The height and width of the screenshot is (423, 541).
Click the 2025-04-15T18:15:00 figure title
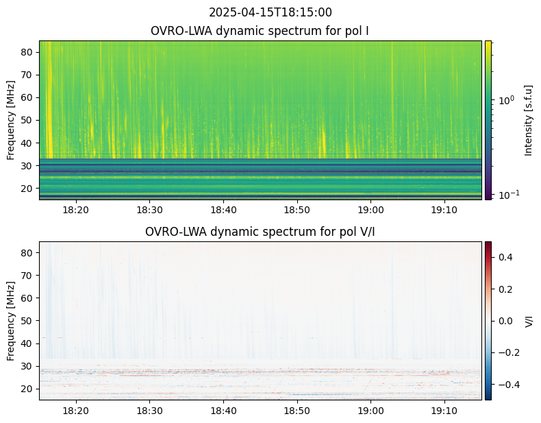pos(270,12)
